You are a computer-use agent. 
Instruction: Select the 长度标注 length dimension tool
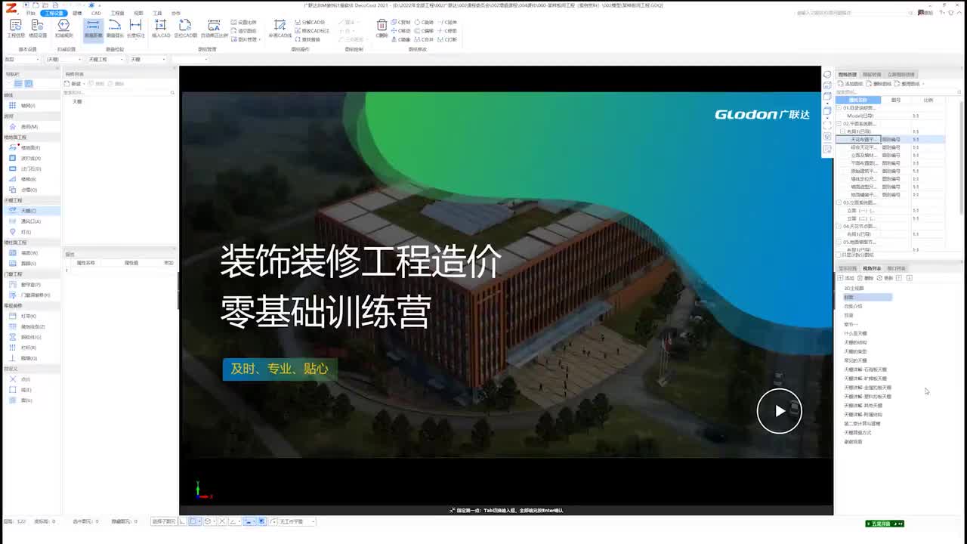click(136, 29)
